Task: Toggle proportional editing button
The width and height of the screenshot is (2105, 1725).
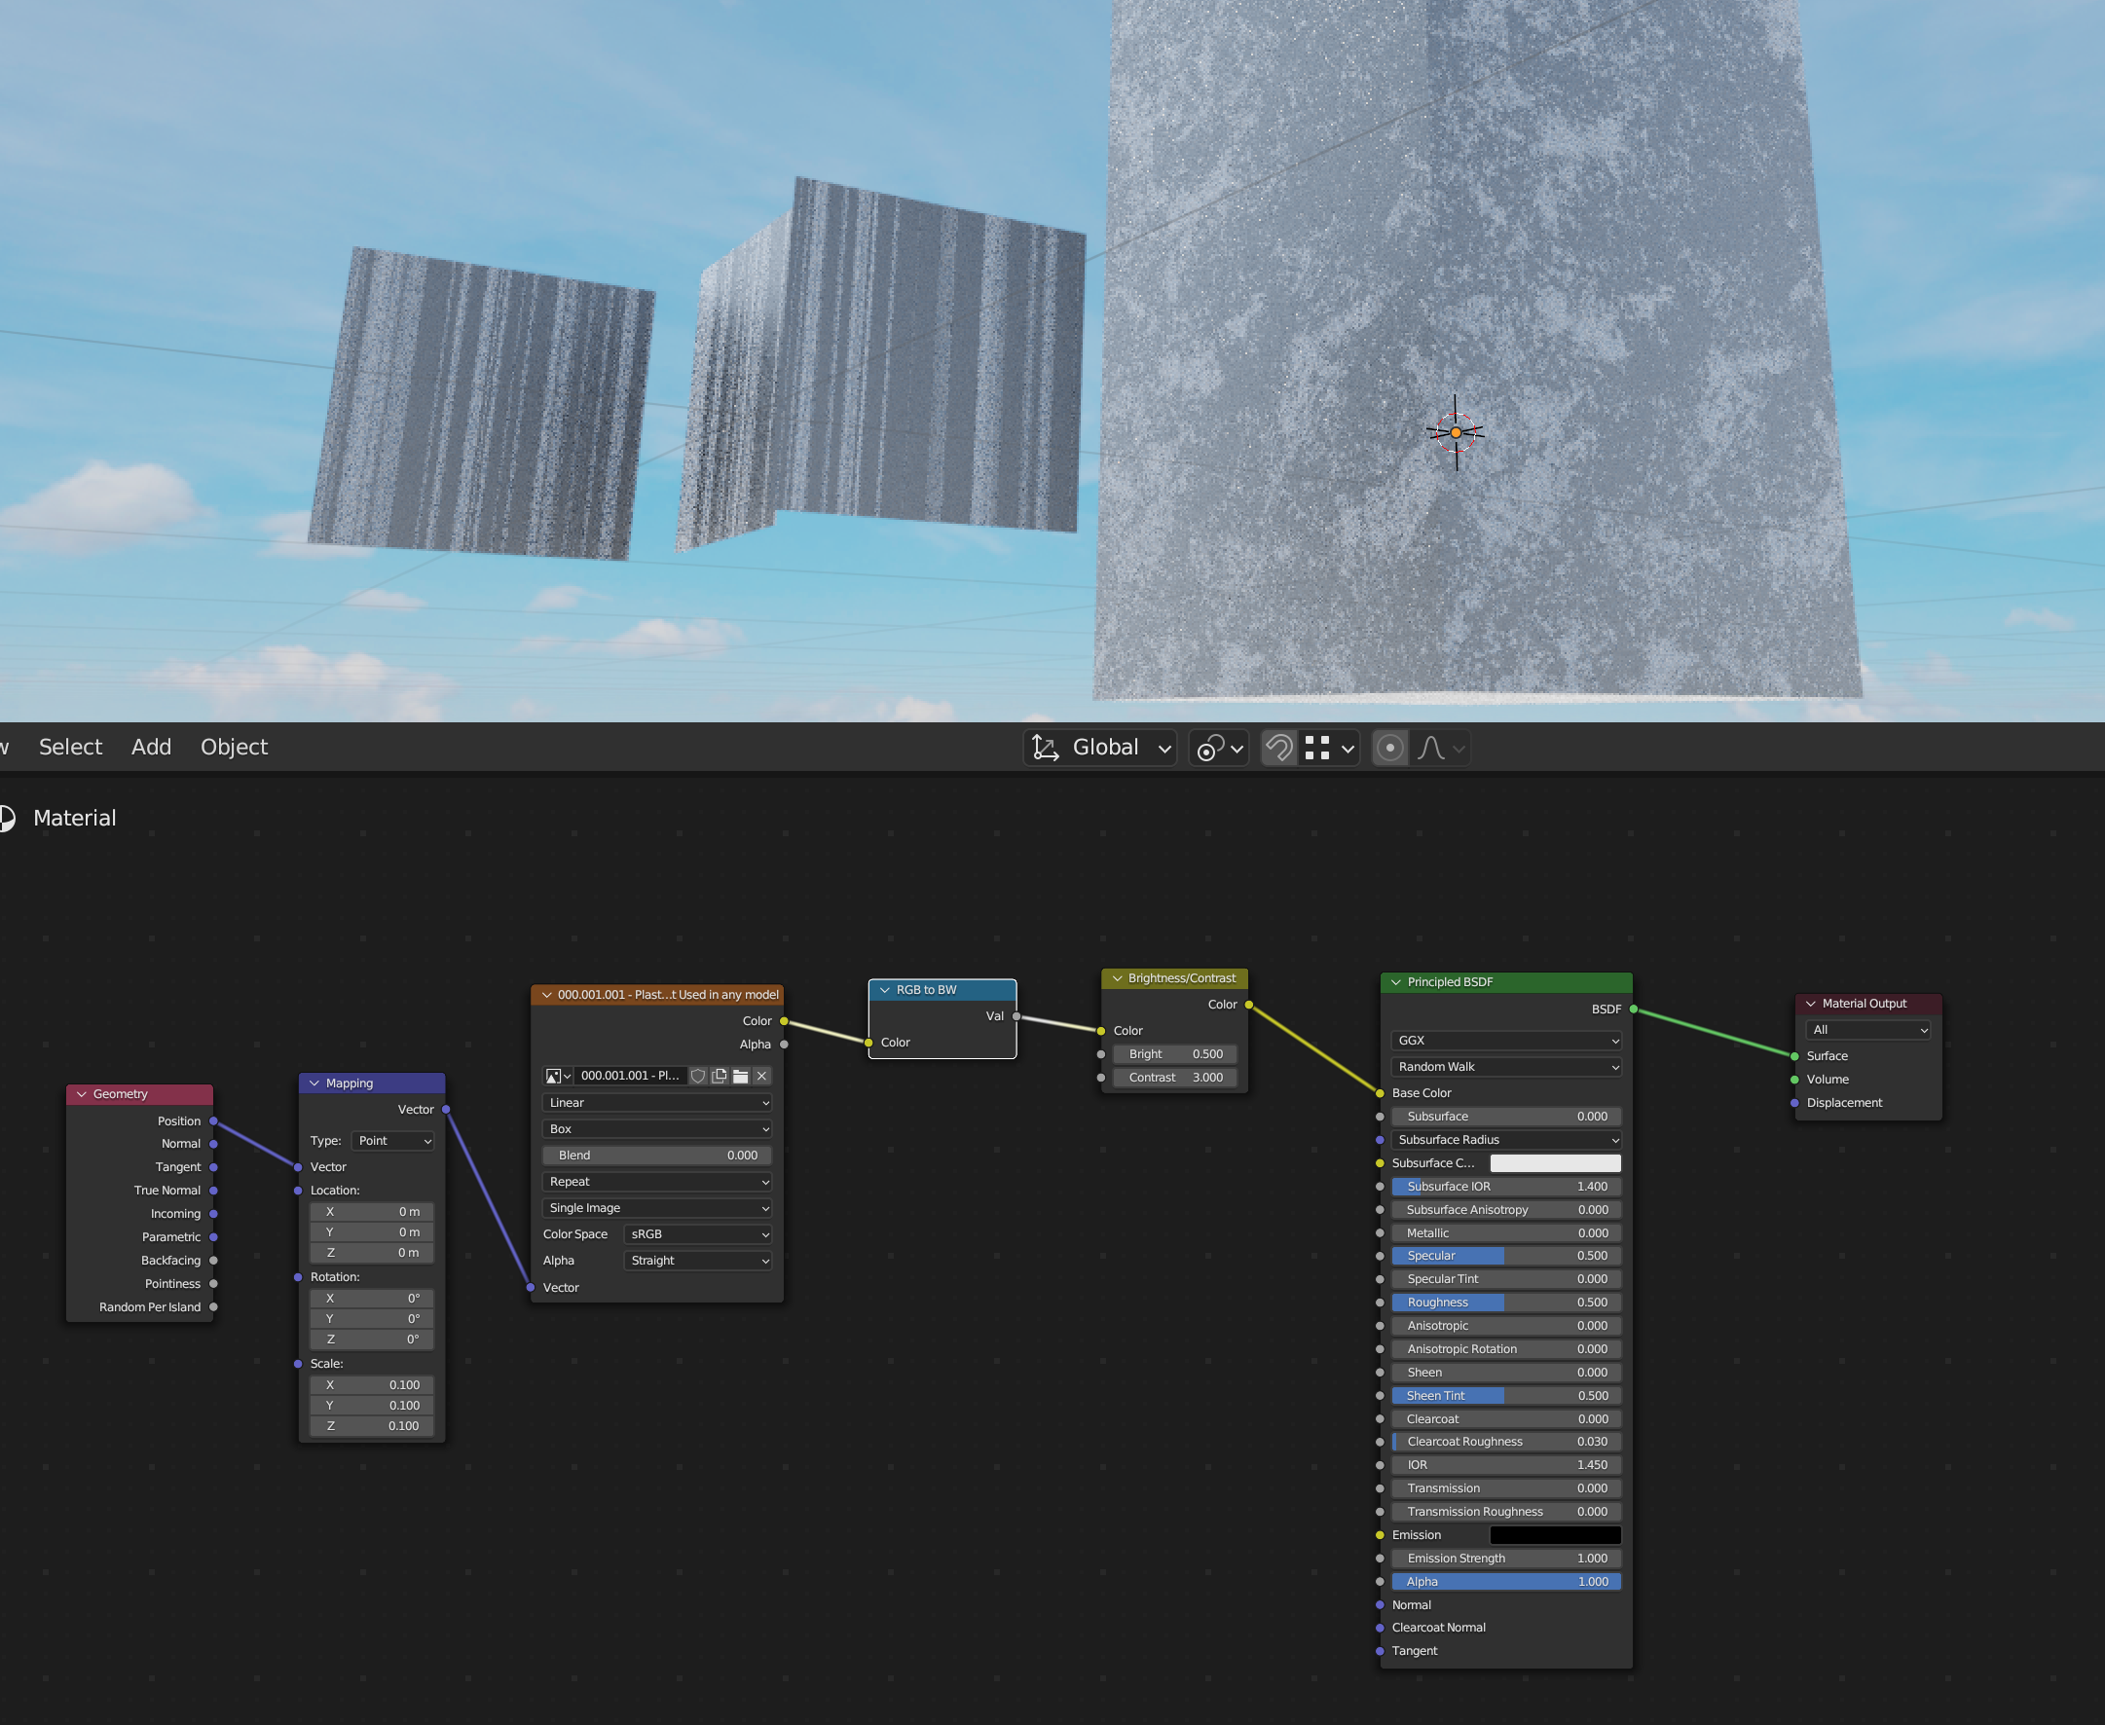Action: pyautogui.click(x=1389, y=748)
